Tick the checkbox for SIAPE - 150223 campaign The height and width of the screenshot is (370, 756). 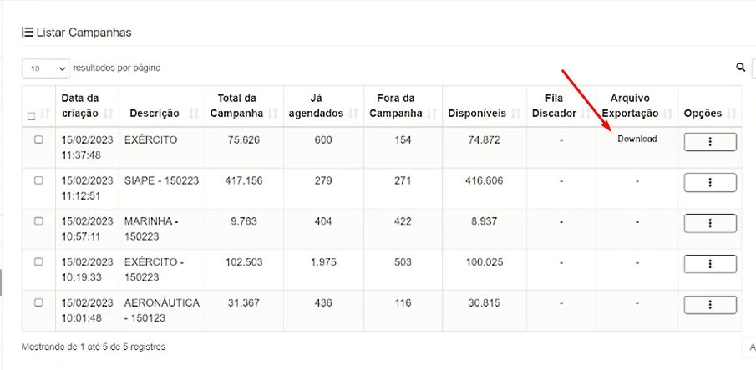coord(38,180)
